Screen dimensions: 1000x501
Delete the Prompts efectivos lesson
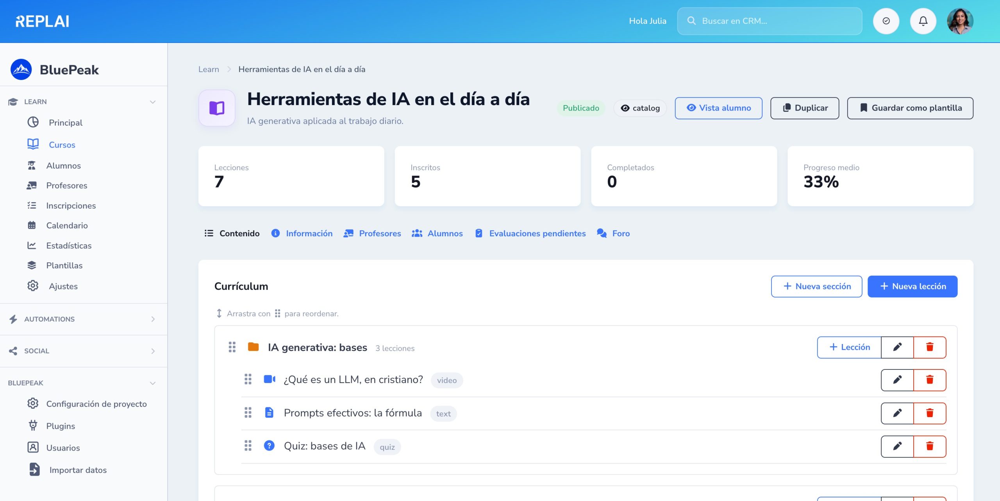tap(930, 413)
